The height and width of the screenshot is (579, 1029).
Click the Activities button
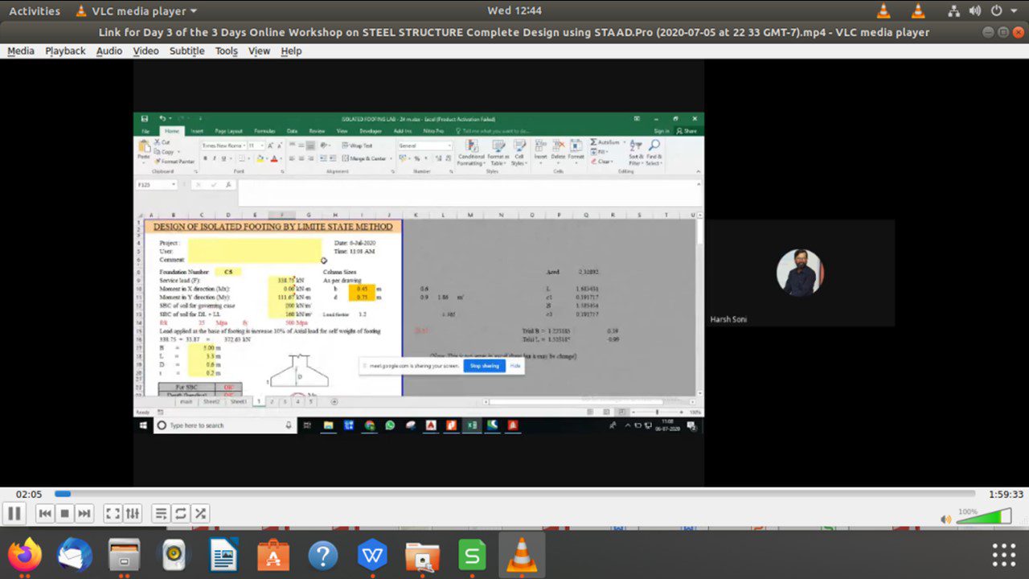34,11
